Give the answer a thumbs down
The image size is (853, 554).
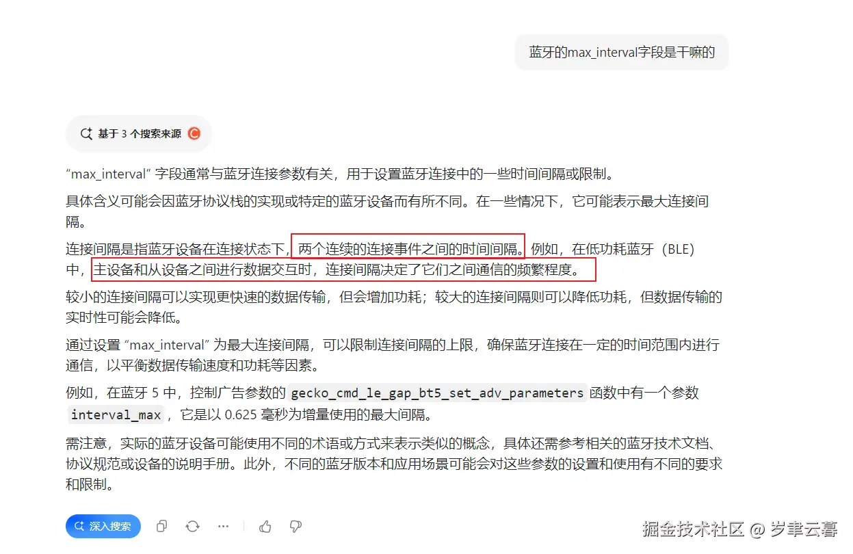(x=296, y=526)
